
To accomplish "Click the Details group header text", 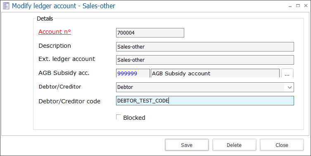I will pos(45,19).
